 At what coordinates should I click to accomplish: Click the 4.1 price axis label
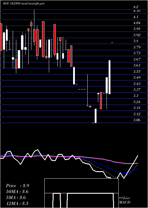(x=136, y=17)
